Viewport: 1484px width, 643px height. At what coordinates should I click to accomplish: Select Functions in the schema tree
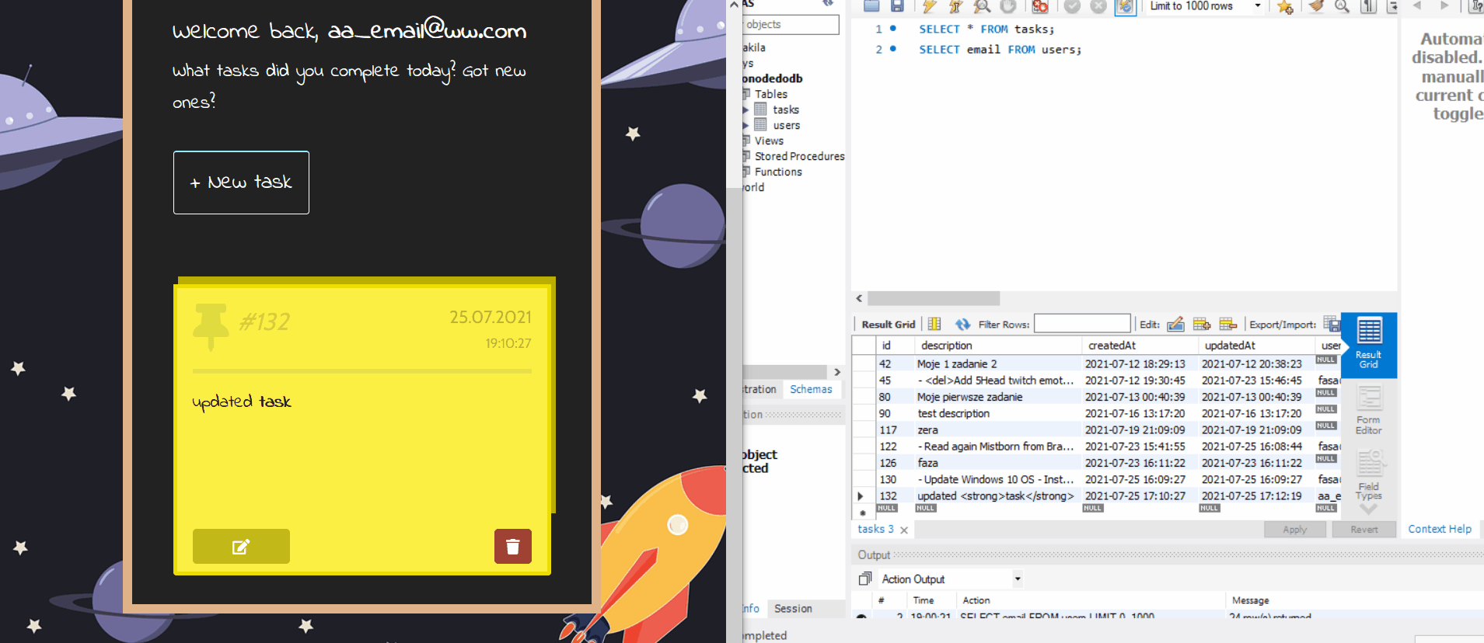778,172
